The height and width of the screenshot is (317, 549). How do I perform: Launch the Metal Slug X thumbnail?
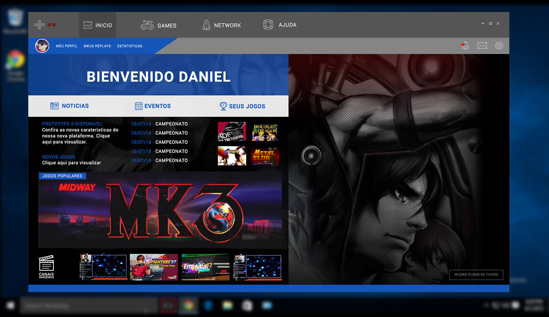click(x=265, y=156)
